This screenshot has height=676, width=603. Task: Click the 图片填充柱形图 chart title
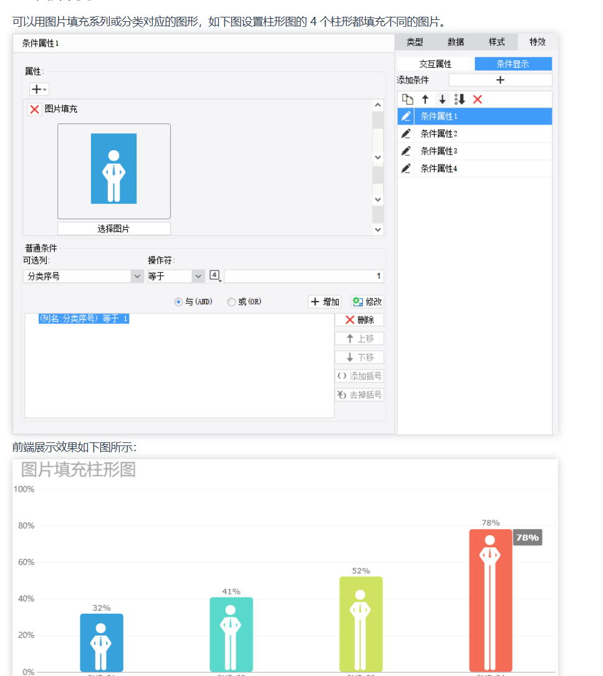(x=79, y=470)
